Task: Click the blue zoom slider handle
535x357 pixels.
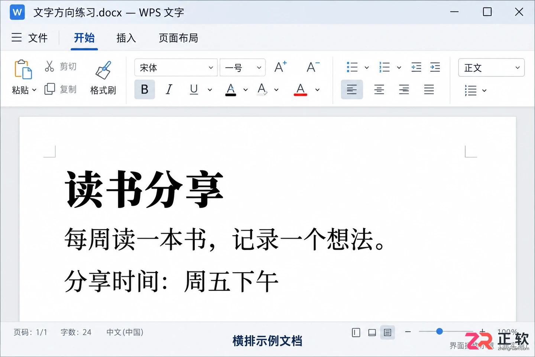Action: [440, 331]
